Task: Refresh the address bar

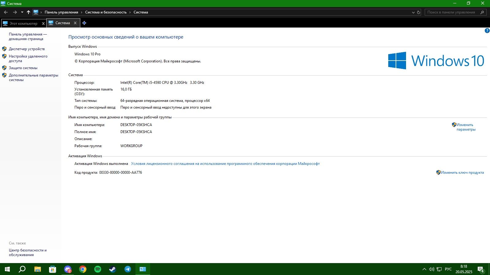Action: tap(419, 12)
